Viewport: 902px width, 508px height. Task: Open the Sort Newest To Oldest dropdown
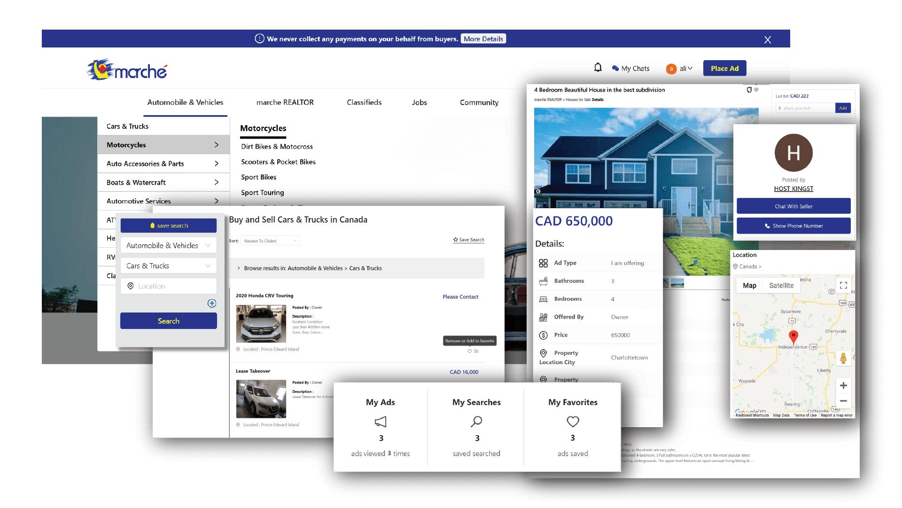pyautogui.click(x=271, y=241)
